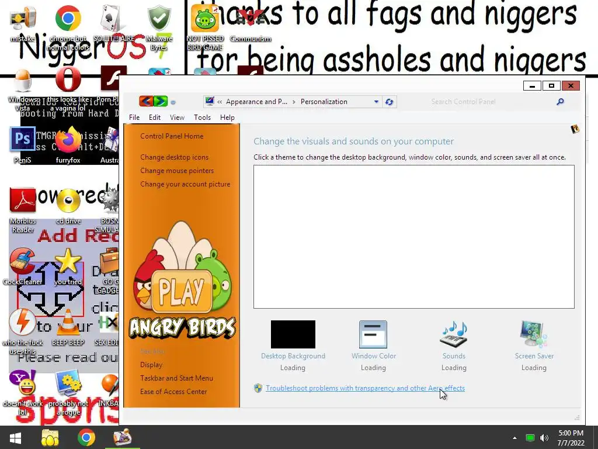Open the arrow after Appearance and P...
The image size is (598, 449).
[294, 102]
